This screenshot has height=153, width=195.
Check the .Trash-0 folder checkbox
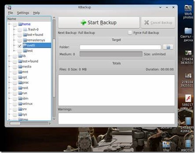(x=20, y=30)
